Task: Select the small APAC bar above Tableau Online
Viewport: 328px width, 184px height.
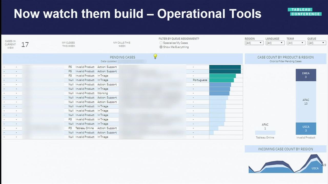Action: click(x=265, y=133)
